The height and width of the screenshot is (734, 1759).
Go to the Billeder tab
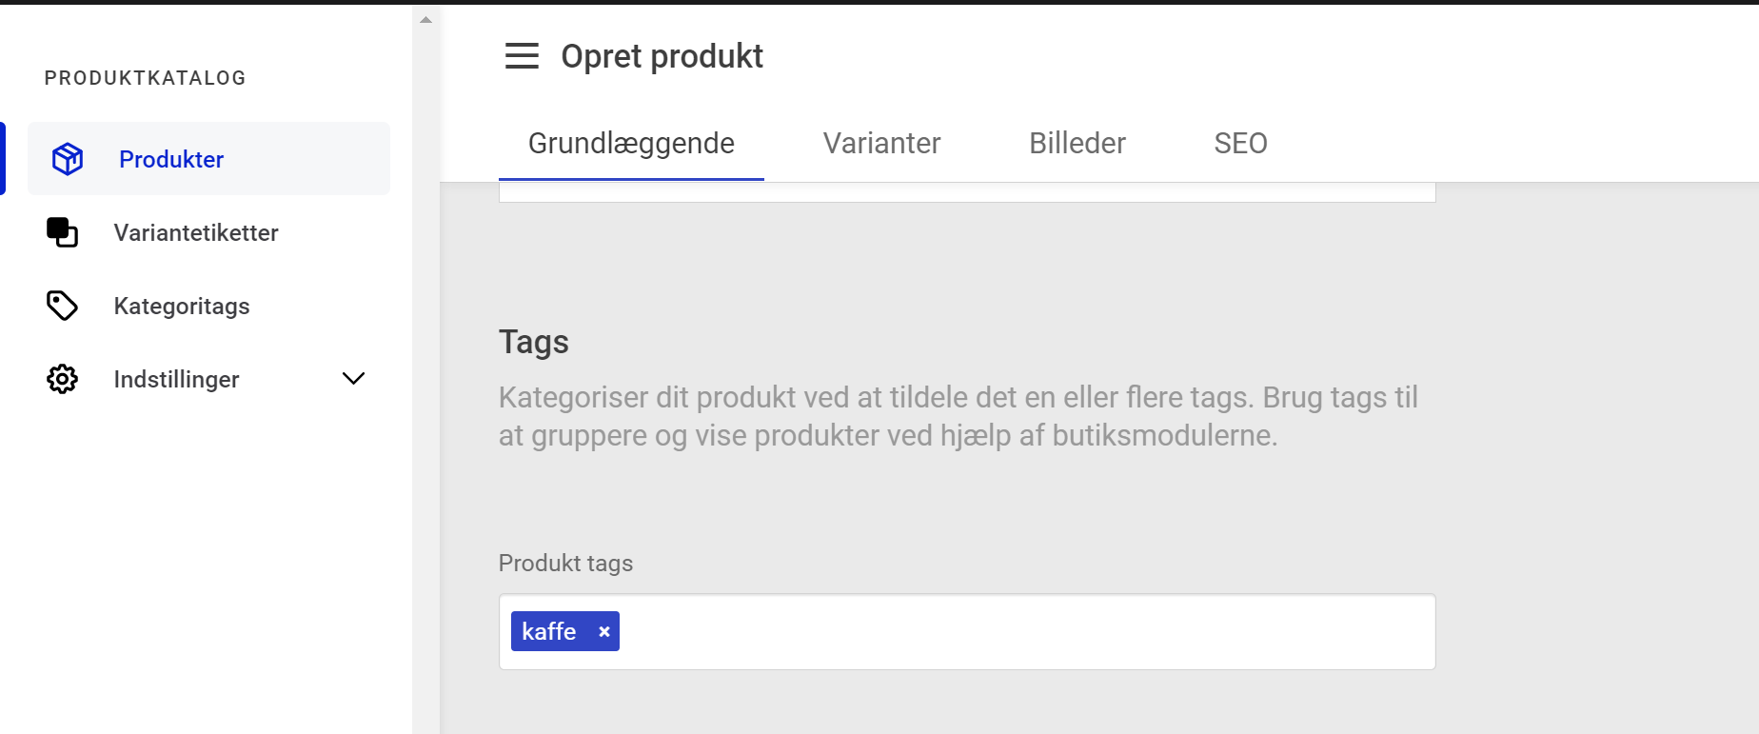(x=1077, y=144)
